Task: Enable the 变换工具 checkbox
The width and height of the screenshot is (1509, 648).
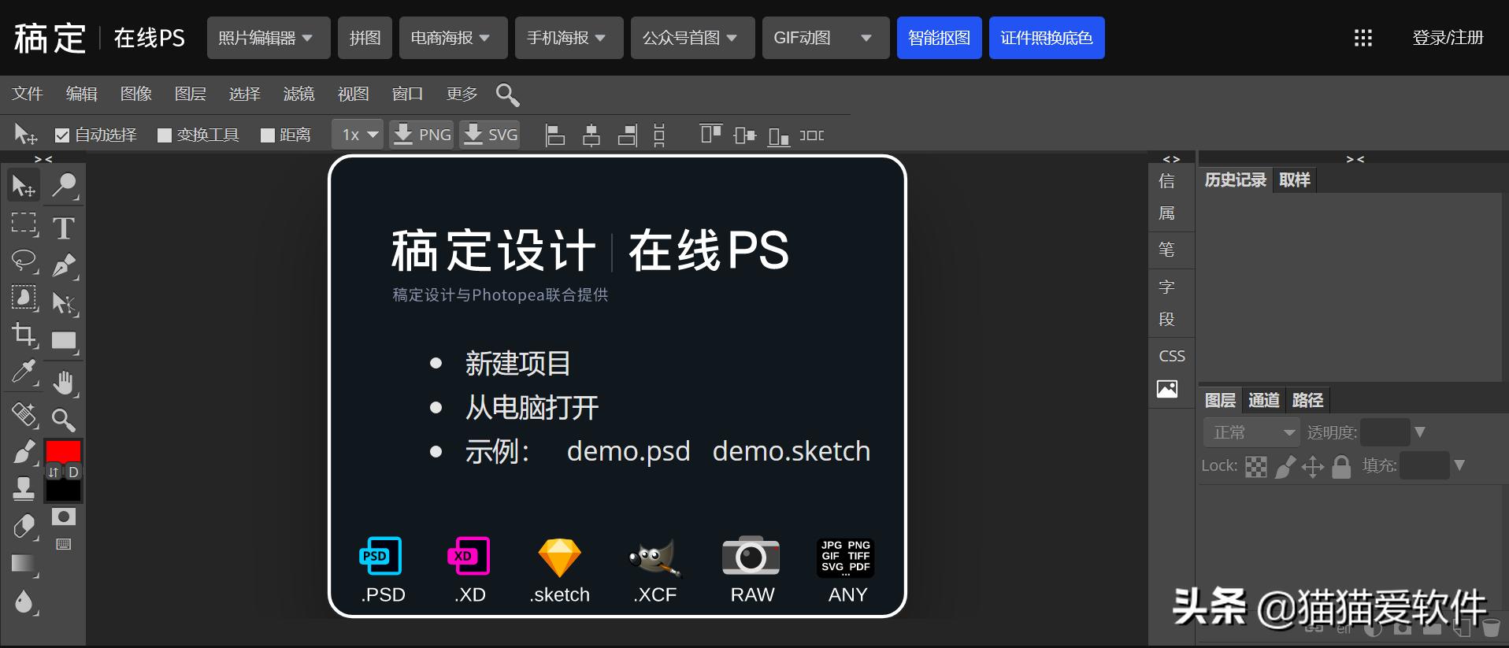Action: 165,135
